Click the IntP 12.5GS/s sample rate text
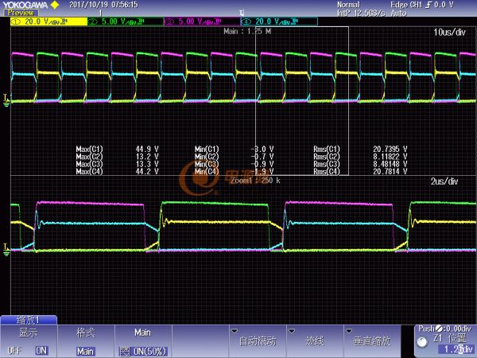This screenshot has width=477, height=358. [361, 13]
